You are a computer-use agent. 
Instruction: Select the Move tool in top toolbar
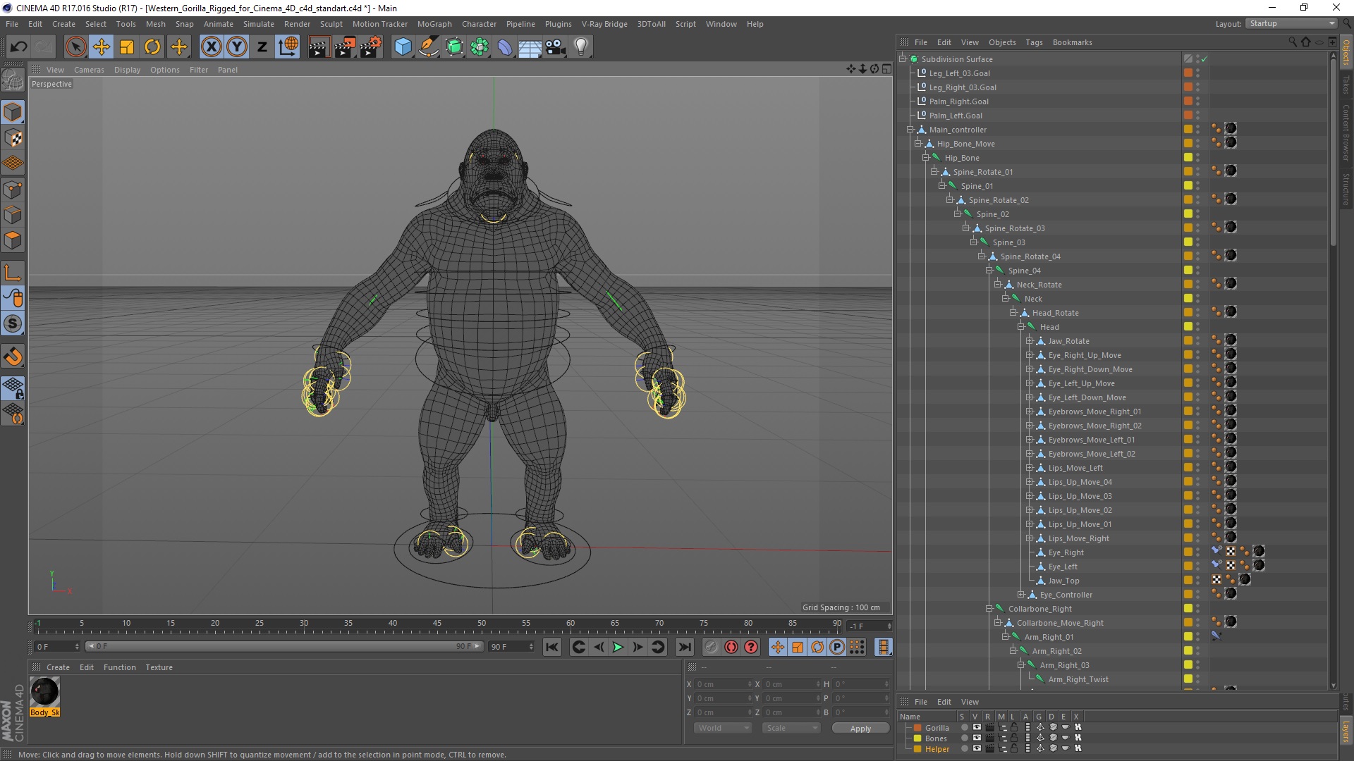(x=101, y=47)
